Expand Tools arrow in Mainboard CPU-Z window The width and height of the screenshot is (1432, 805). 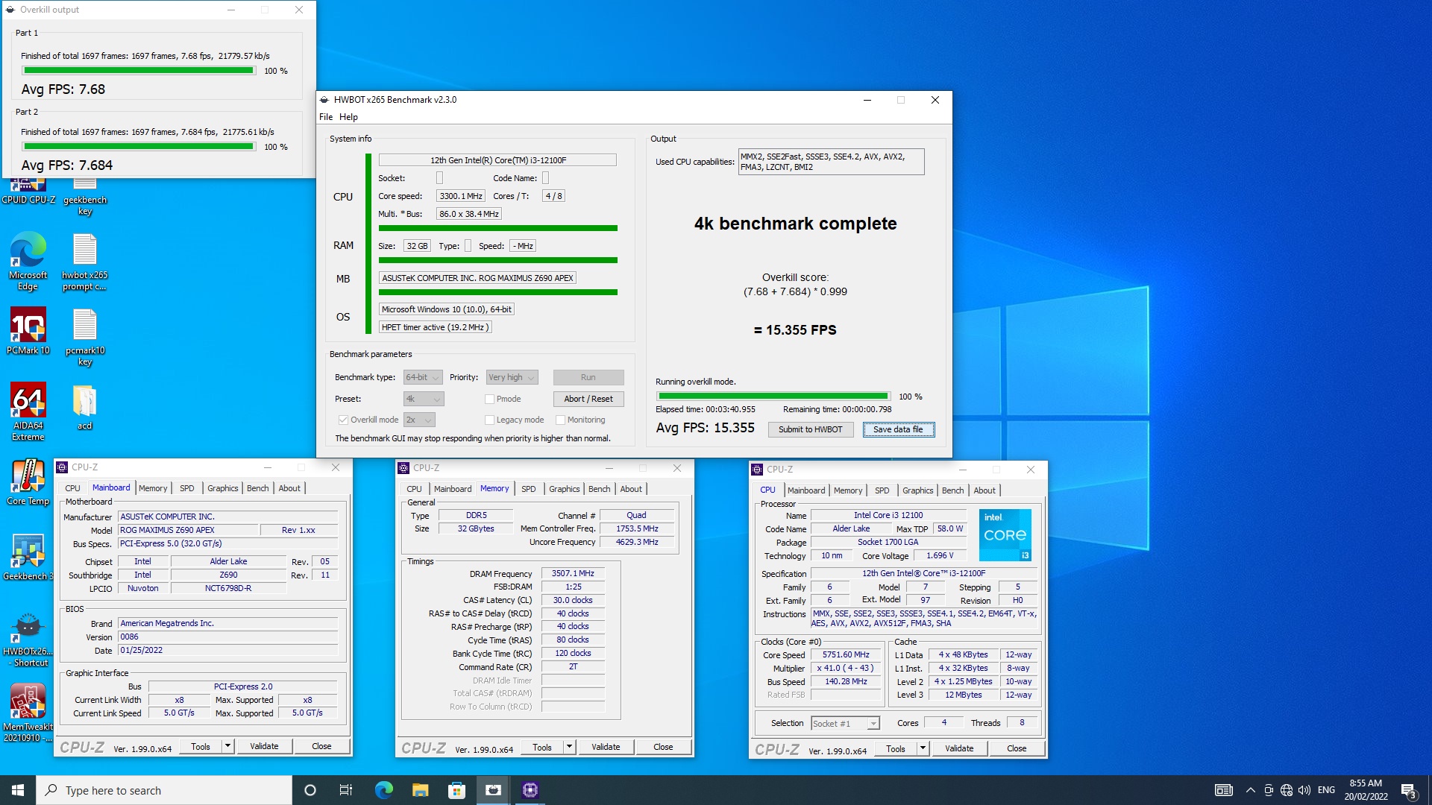click(x=227, y=746)
